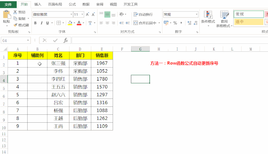Open Conditional Formatting (条件格式)
This screenshot has width=268, height=154.
pyautogui.click(x=208, y=18)
